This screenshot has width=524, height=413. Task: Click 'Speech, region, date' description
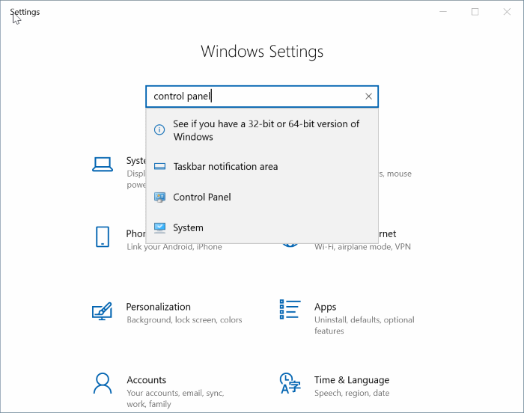coord(352,393)
